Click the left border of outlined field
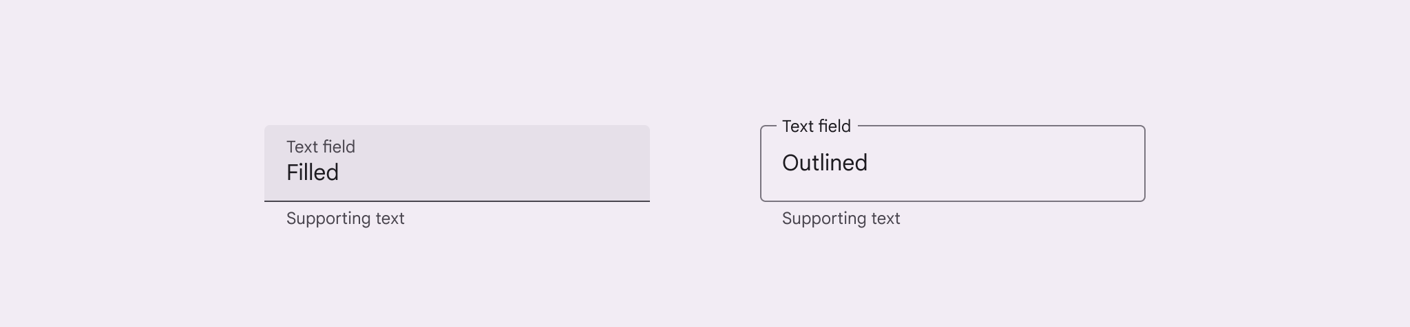This screenshot has height=327, width=1410. [x=761, y=163]
